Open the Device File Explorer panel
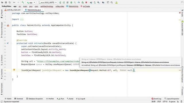The width and height of the screenshot is (184, 103). click(x=182, y=74)
